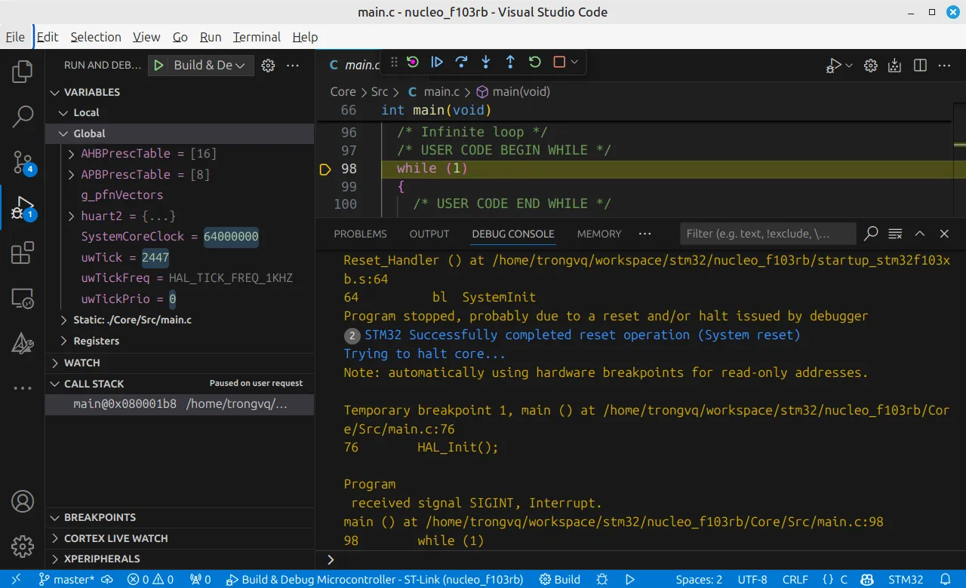Start debugging with green play button
Image resolution: width=966 pixels, height=588 pixels.
click(158, 66)
